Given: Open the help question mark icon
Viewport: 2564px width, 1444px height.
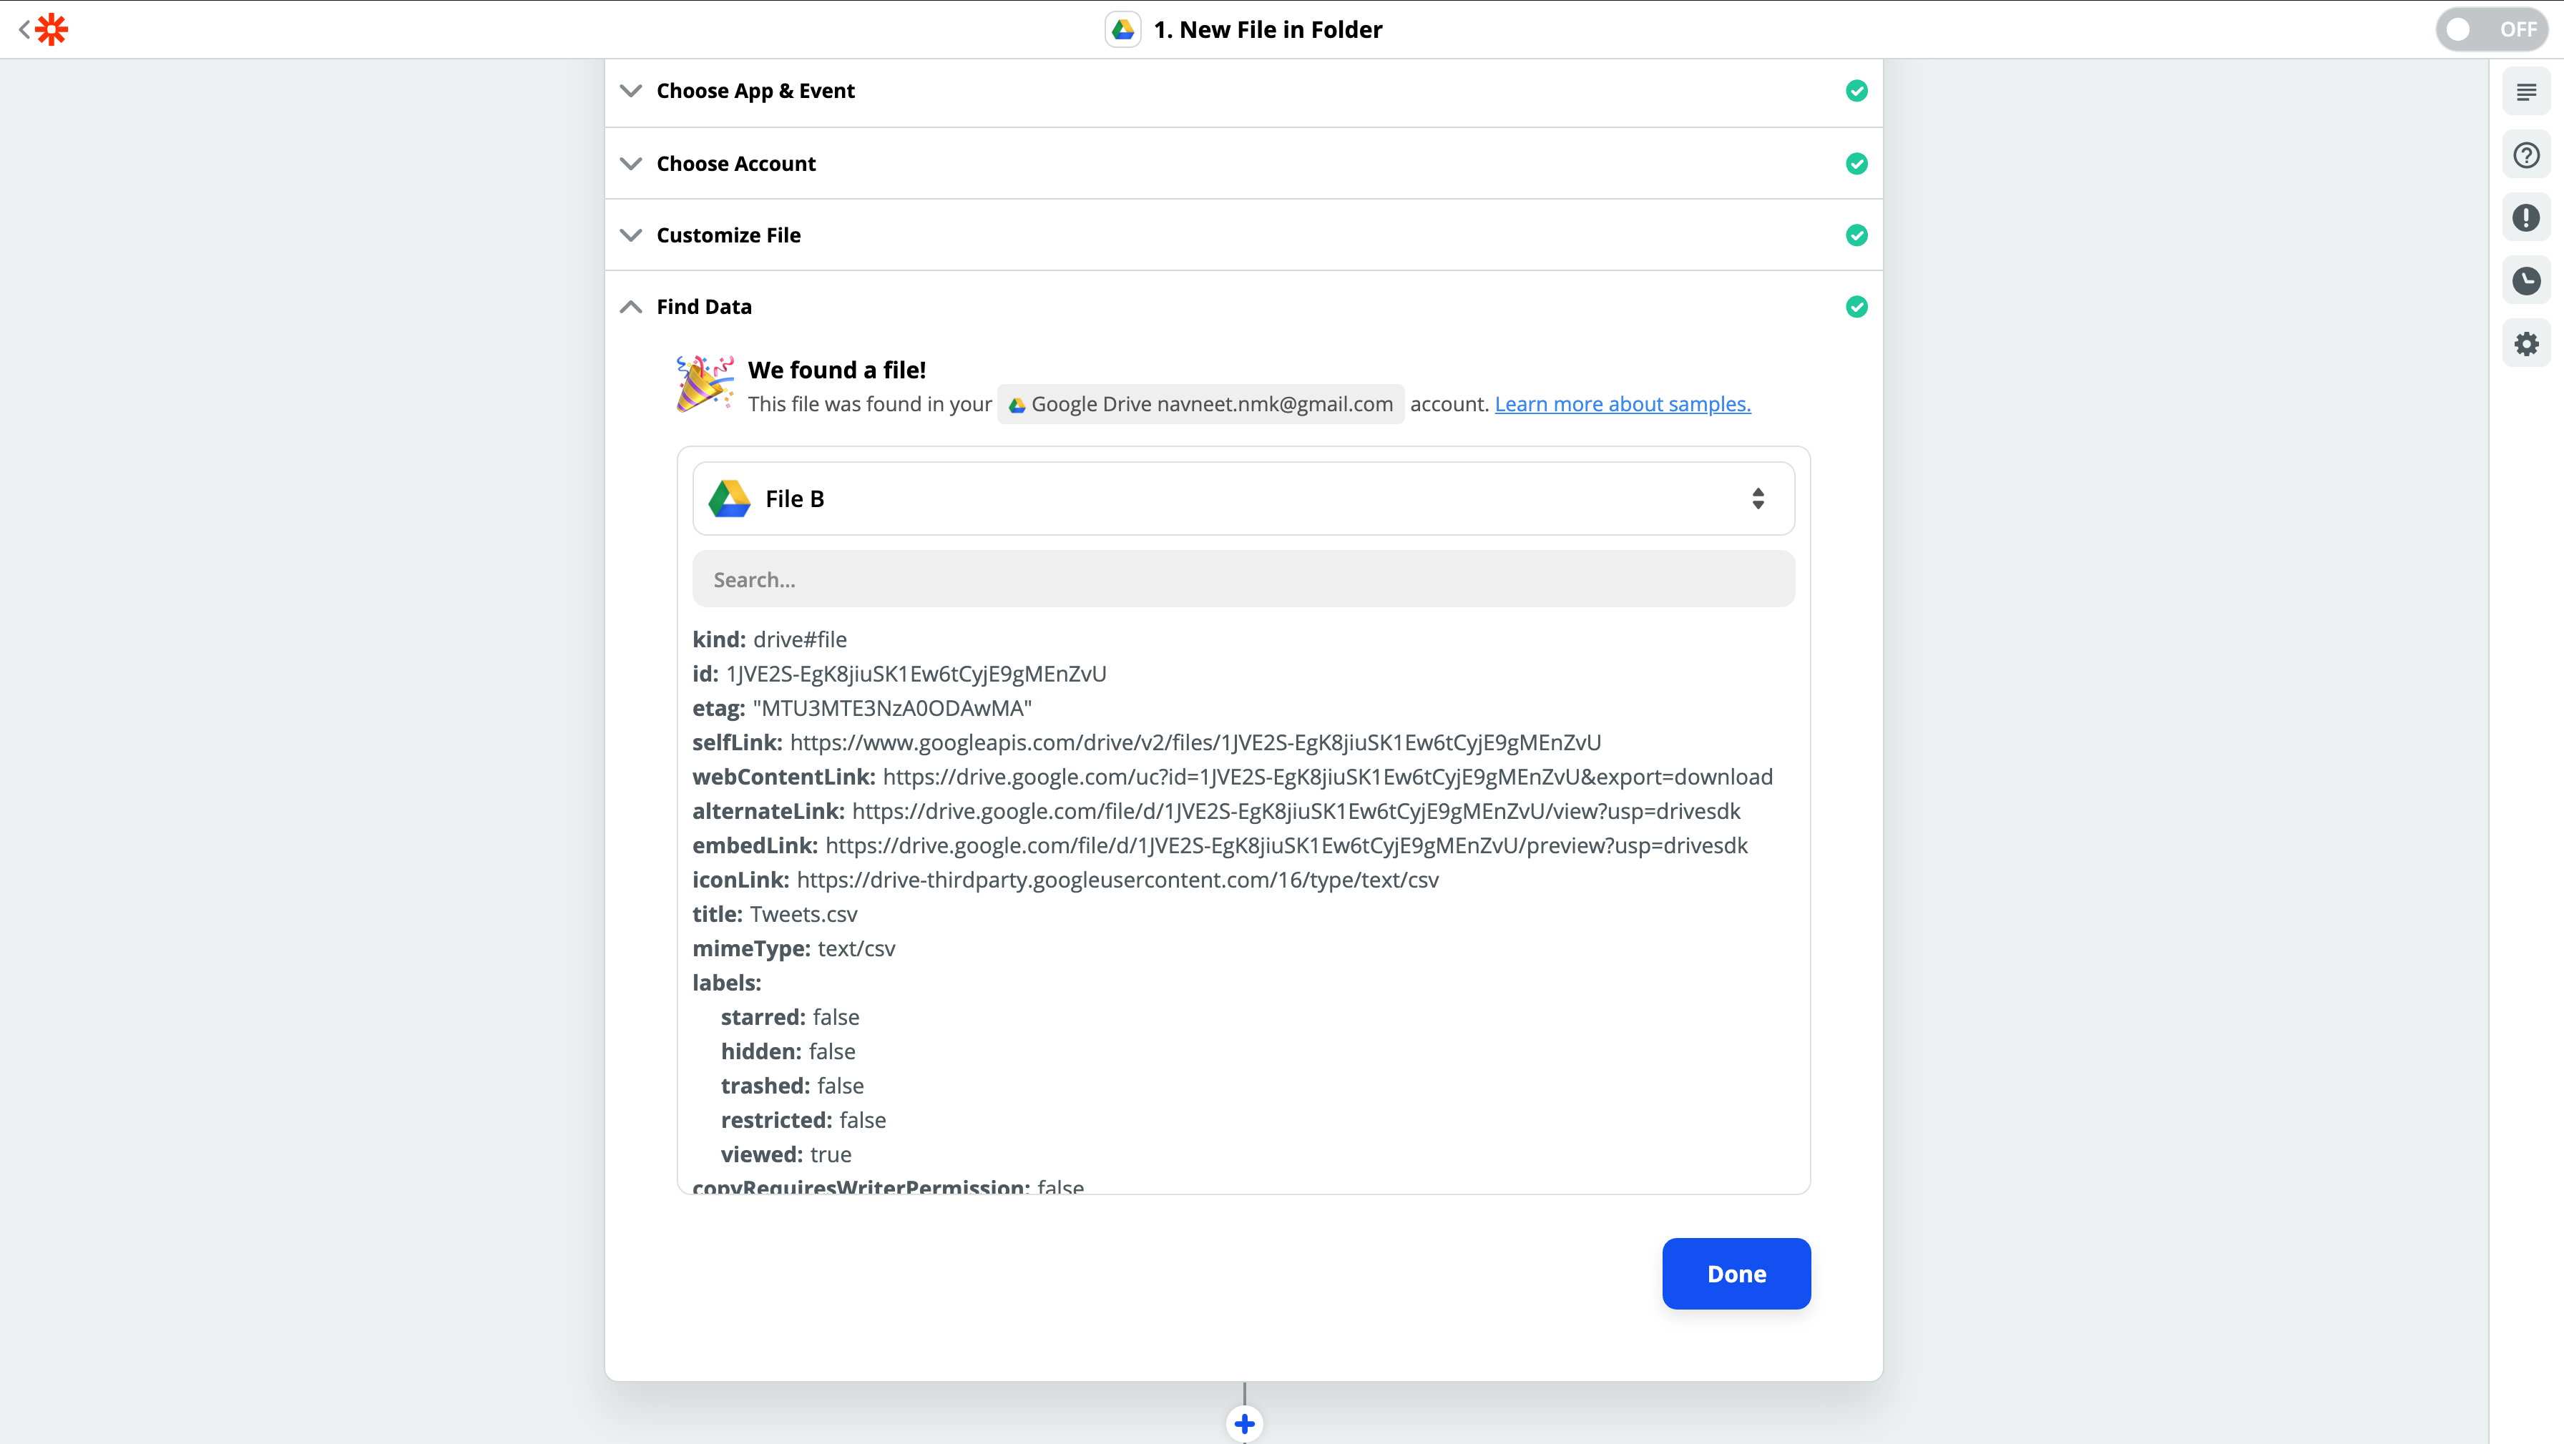Looking at the screenshot, I should coord(2526,155).
